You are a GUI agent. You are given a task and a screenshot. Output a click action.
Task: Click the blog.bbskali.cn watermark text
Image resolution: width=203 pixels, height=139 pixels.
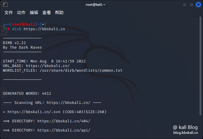[x=186, y=133]
